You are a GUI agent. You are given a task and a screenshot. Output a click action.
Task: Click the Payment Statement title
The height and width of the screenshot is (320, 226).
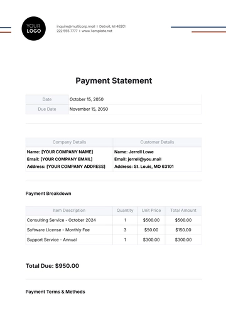[114, 80]
